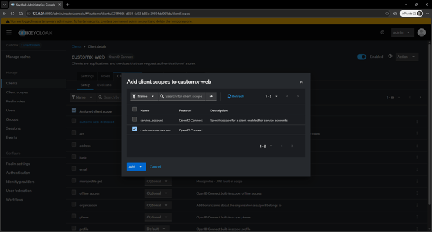
Task: Reload the browser page
Action: click(x=12, y=14)
